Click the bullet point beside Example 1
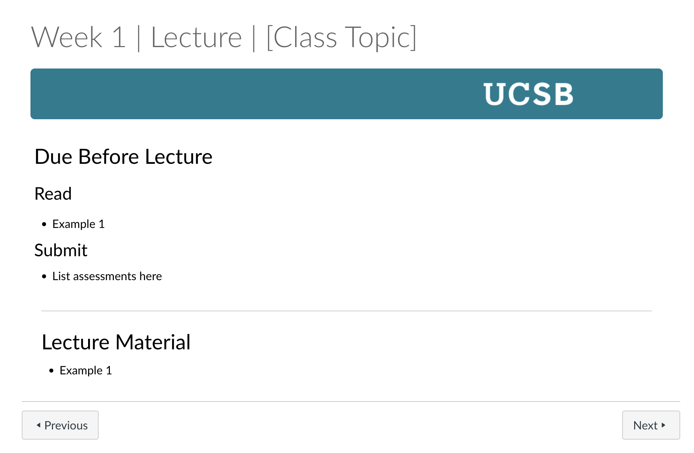The image size is (694, 453). (44, 224)
